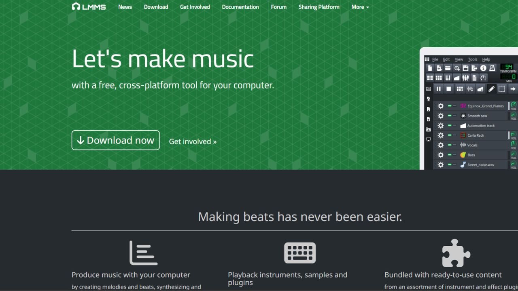The height and width of the screenshot is (291, 518).
Task: Open the gear menu for Bass track
Action: click(x=441, y=155)
